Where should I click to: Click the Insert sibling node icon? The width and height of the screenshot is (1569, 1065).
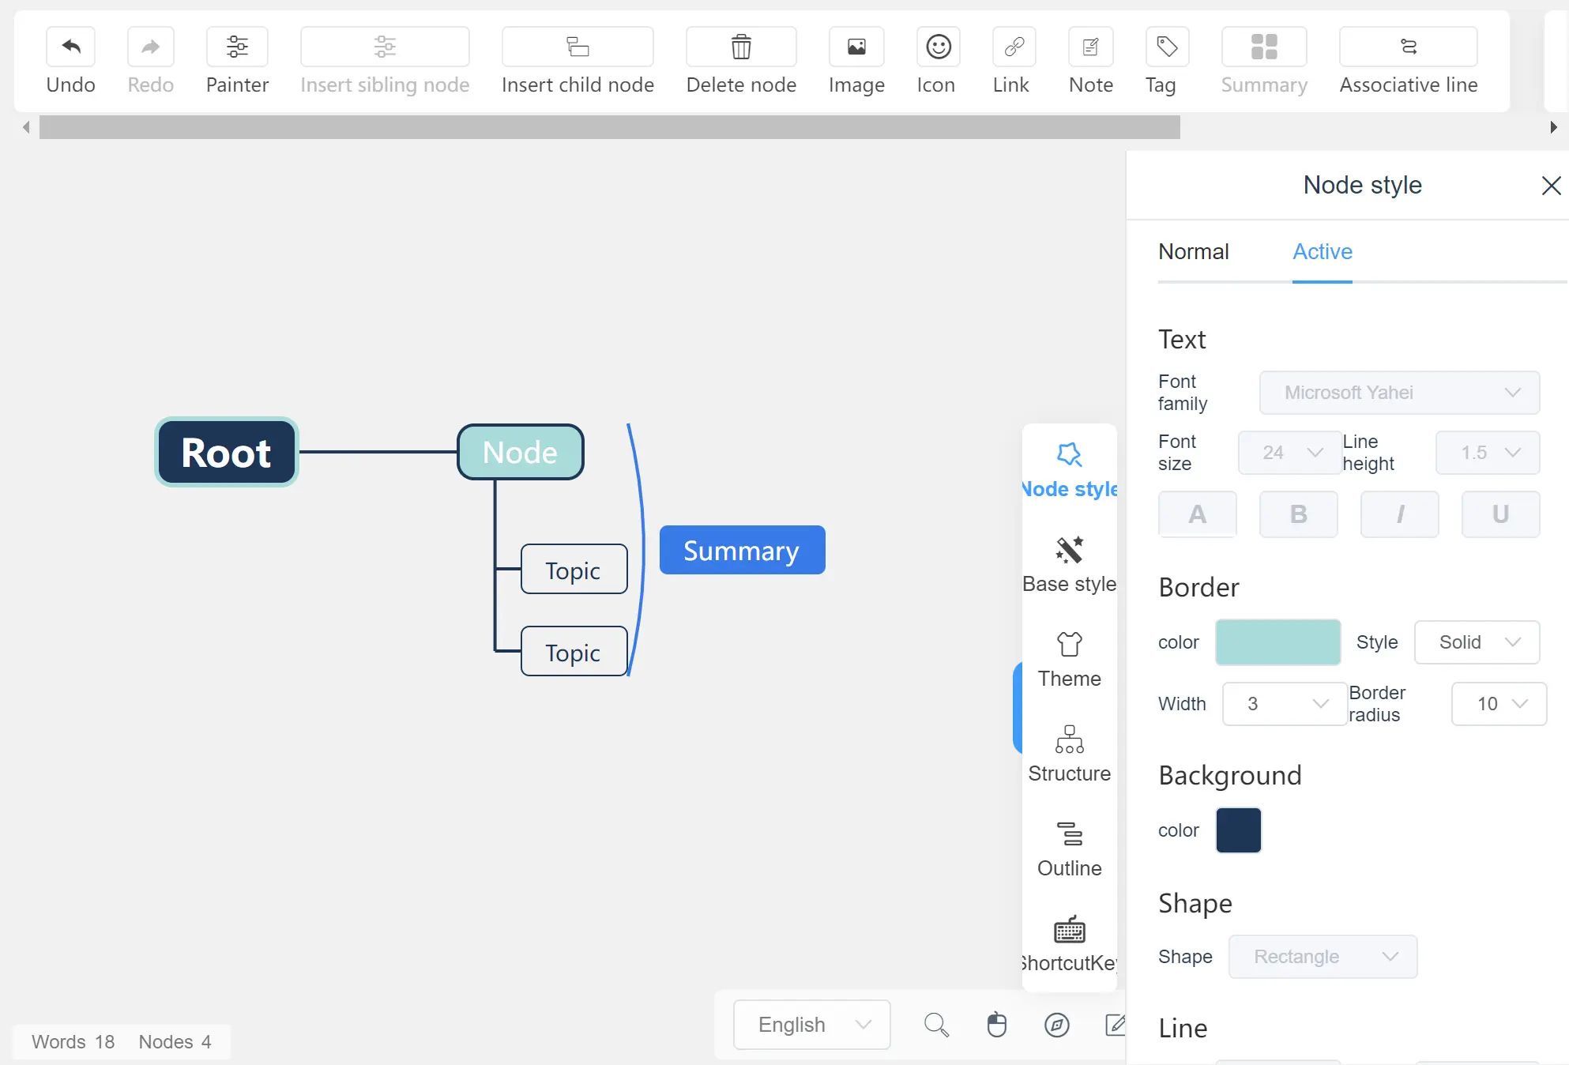[385, 47]
